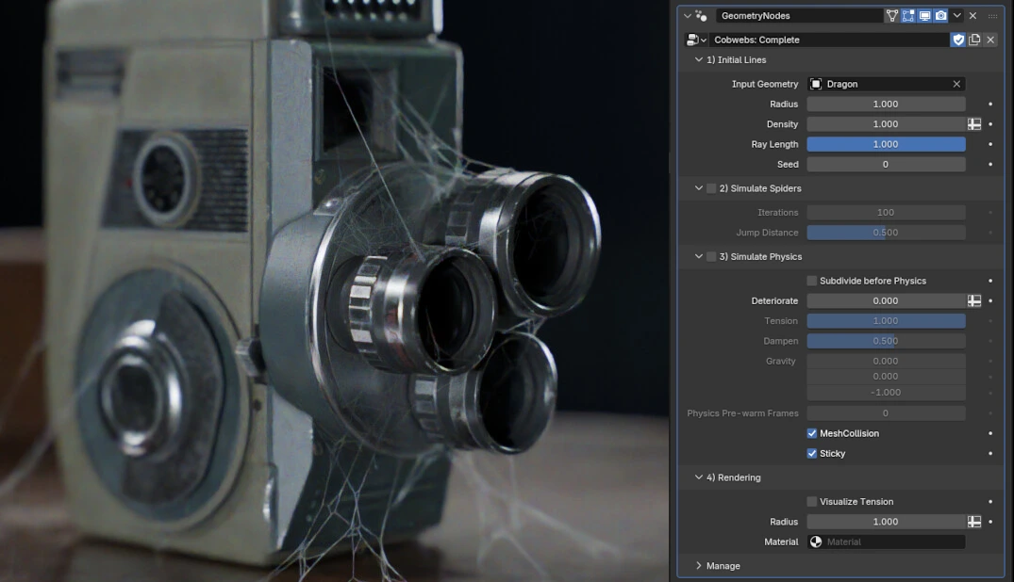Collapse the 3) Simulate Physics section chevron
1014x582 pixels.
click(x=698, y=257)
